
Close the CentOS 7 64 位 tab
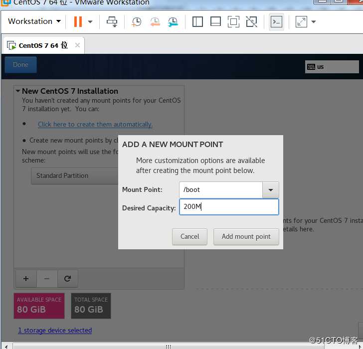pyautogui.click(x=78, y=45)
